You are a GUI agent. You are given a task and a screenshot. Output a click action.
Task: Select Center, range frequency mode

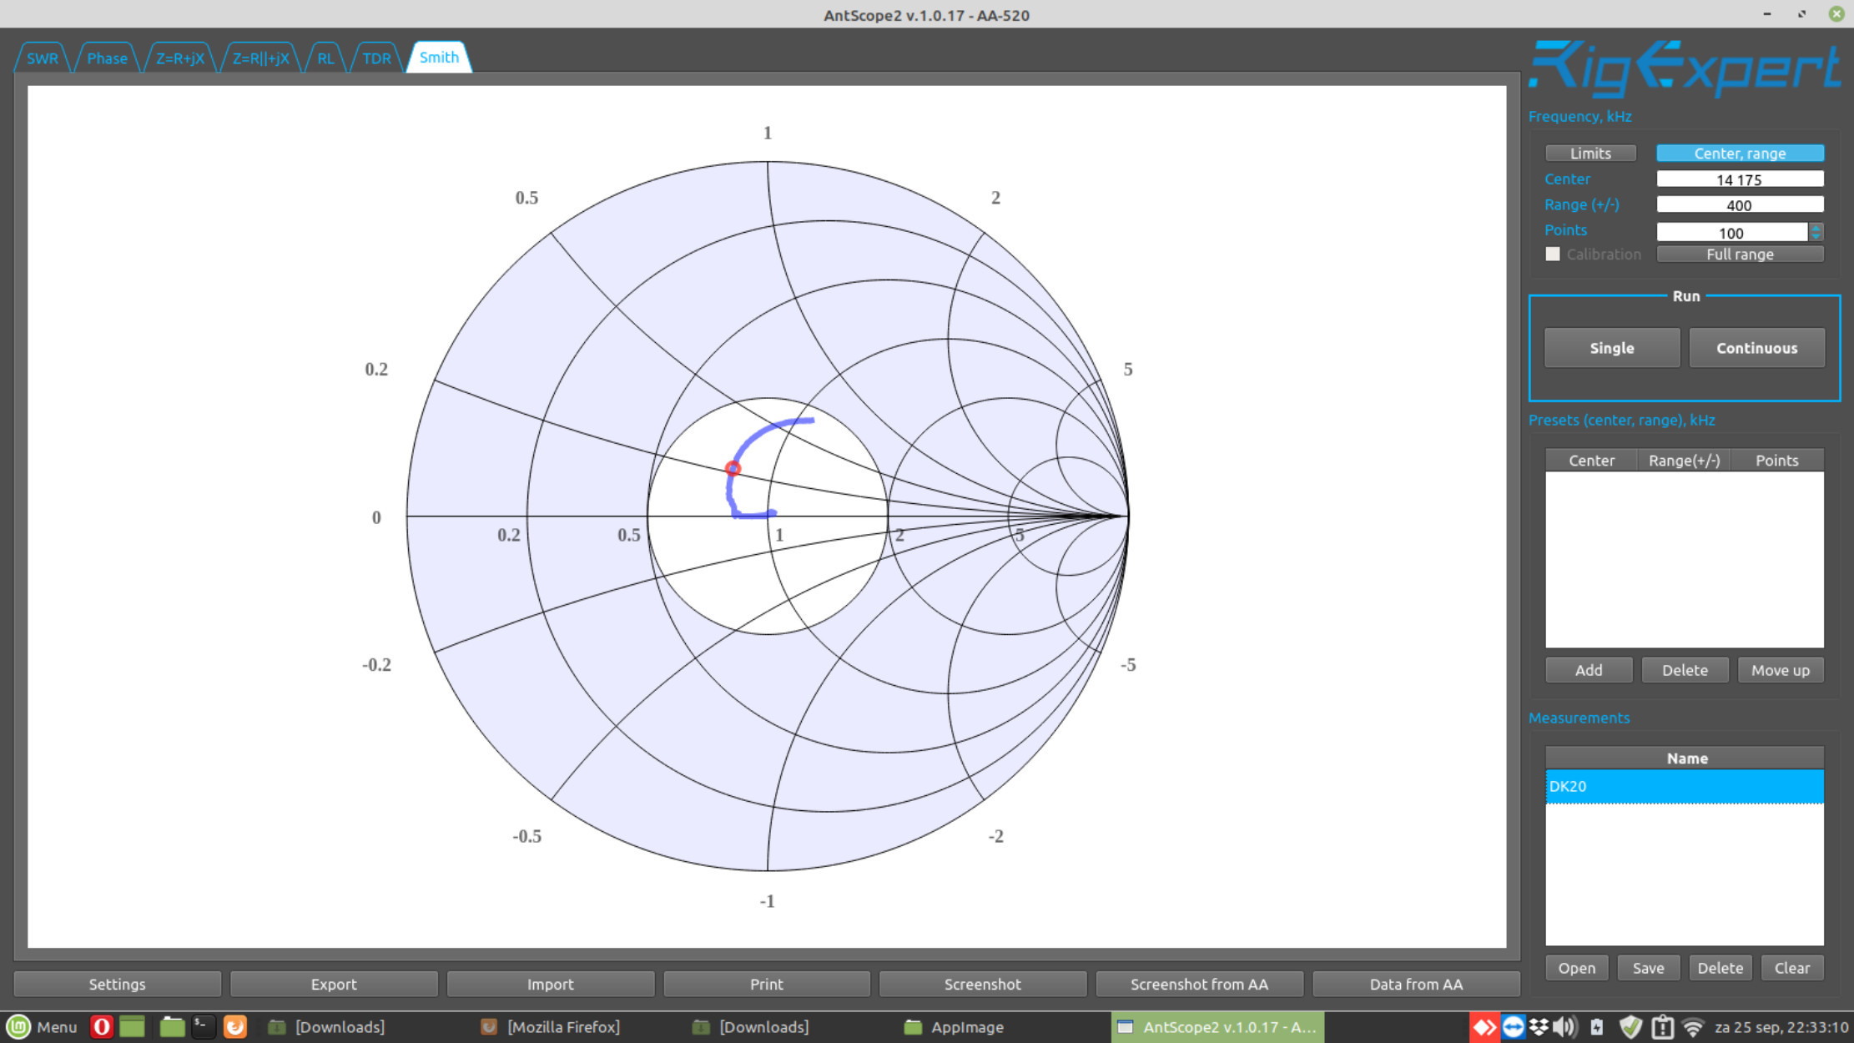pos(1739,154)
